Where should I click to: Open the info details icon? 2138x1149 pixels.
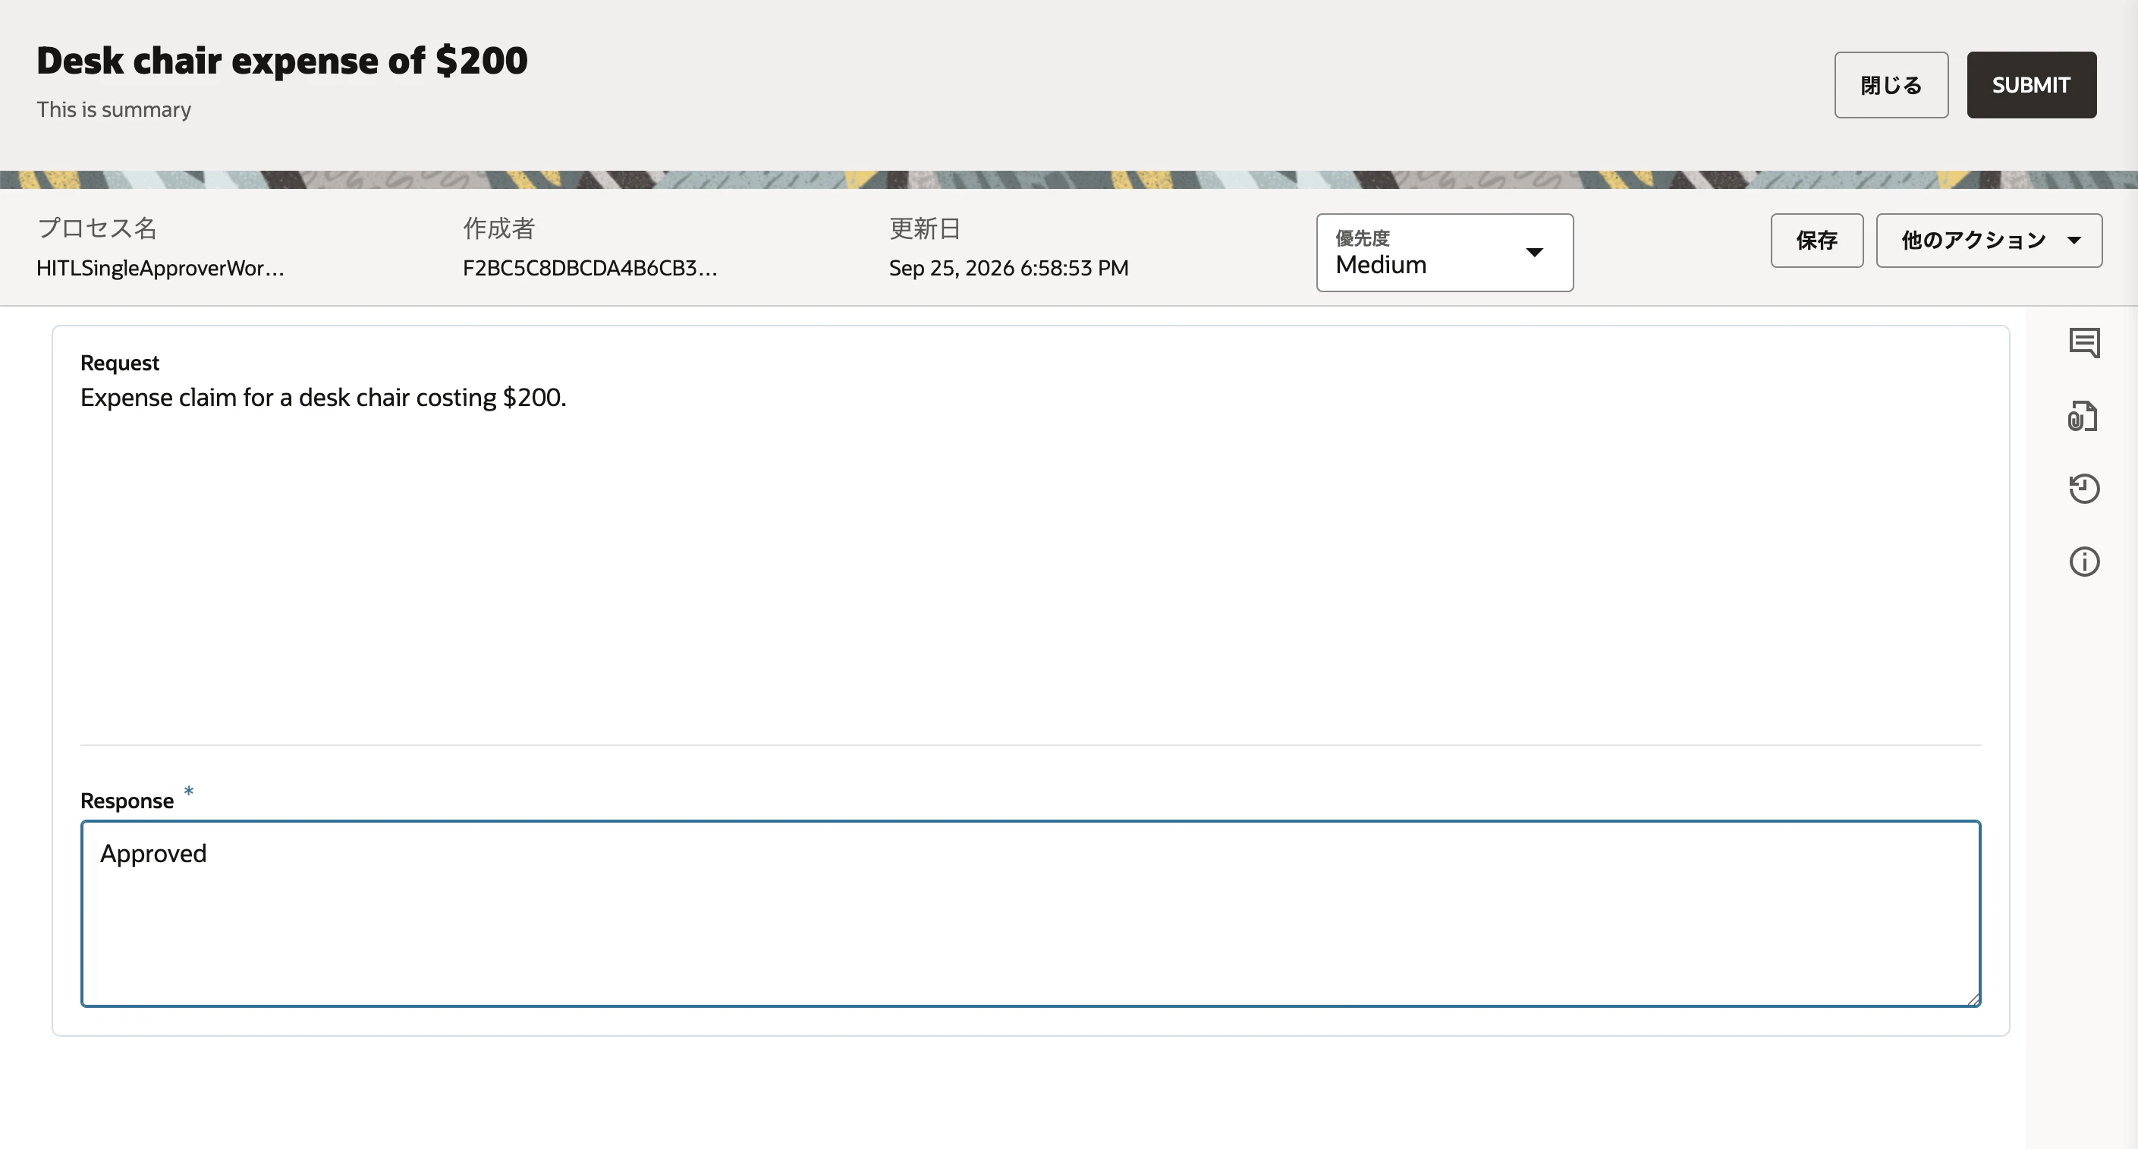click(2084, 562)
